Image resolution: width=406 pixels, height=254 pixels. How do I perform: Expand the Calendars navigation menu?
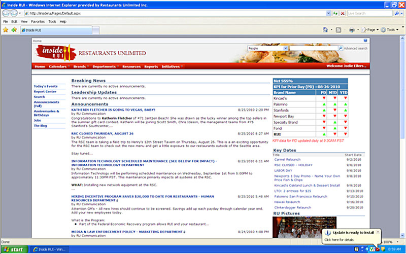(59, 66)
